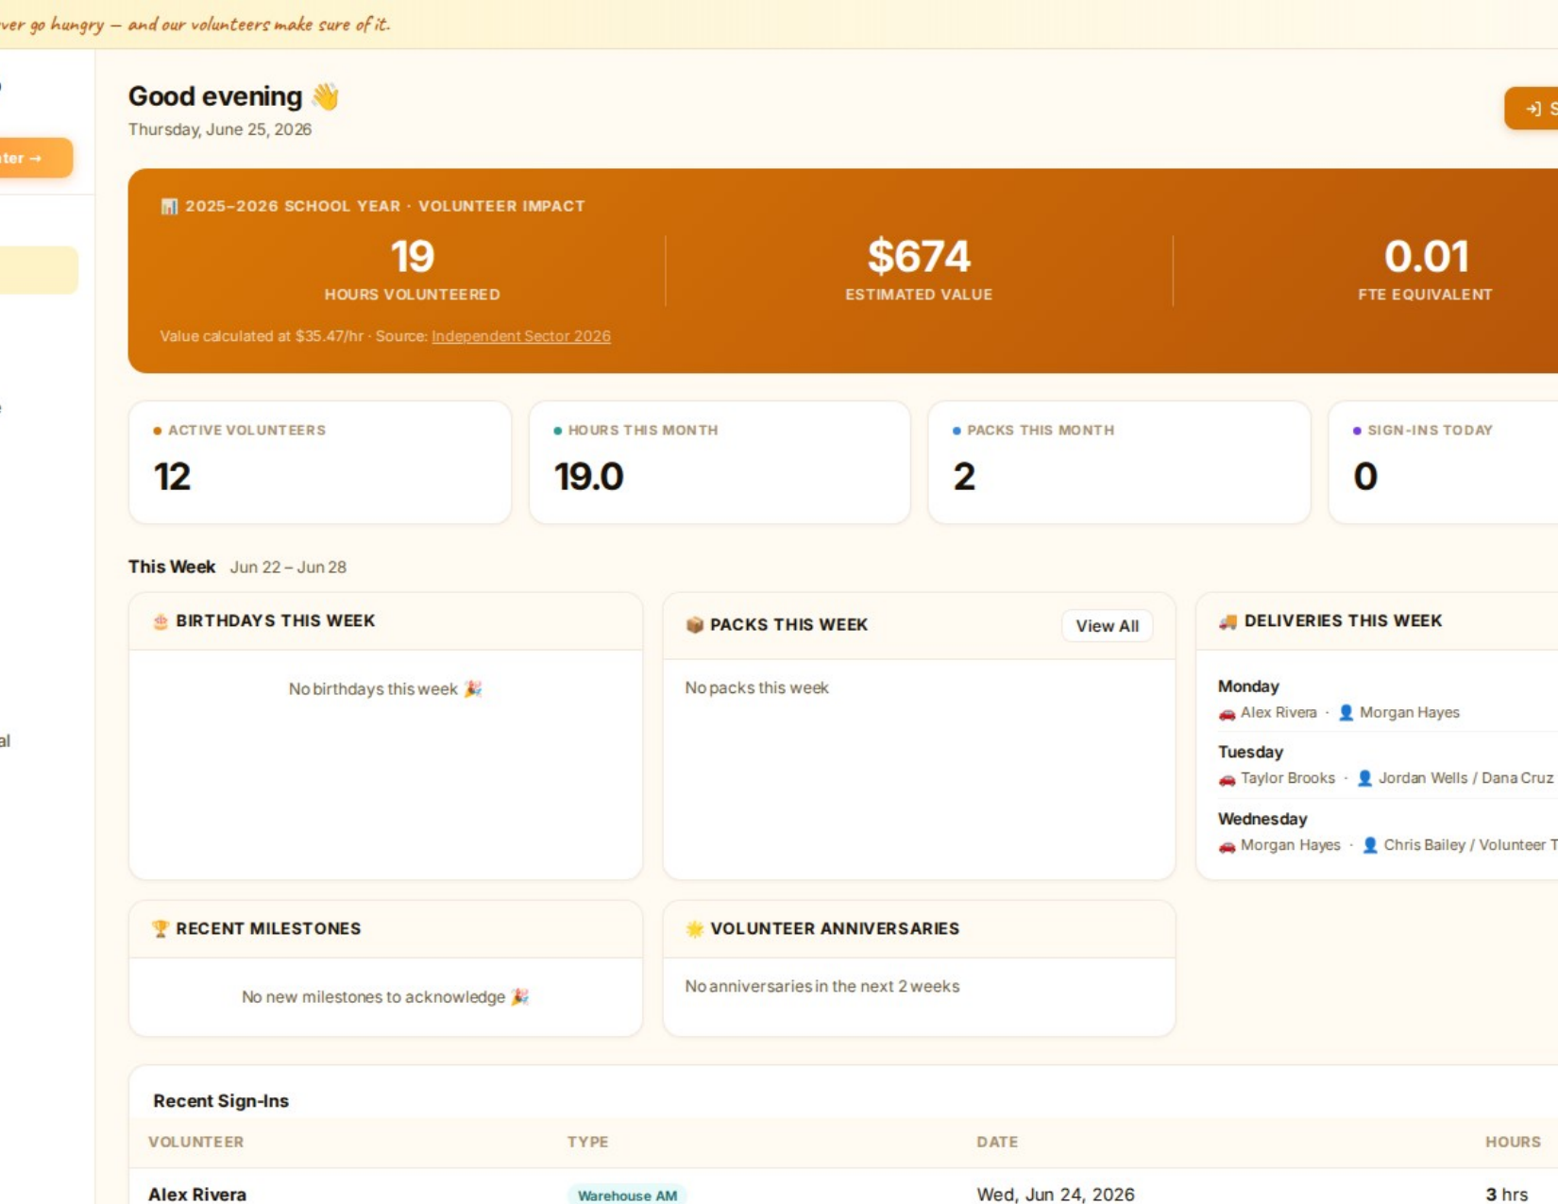
Task: Click View All in Packs This Week
Action: 1107,626
